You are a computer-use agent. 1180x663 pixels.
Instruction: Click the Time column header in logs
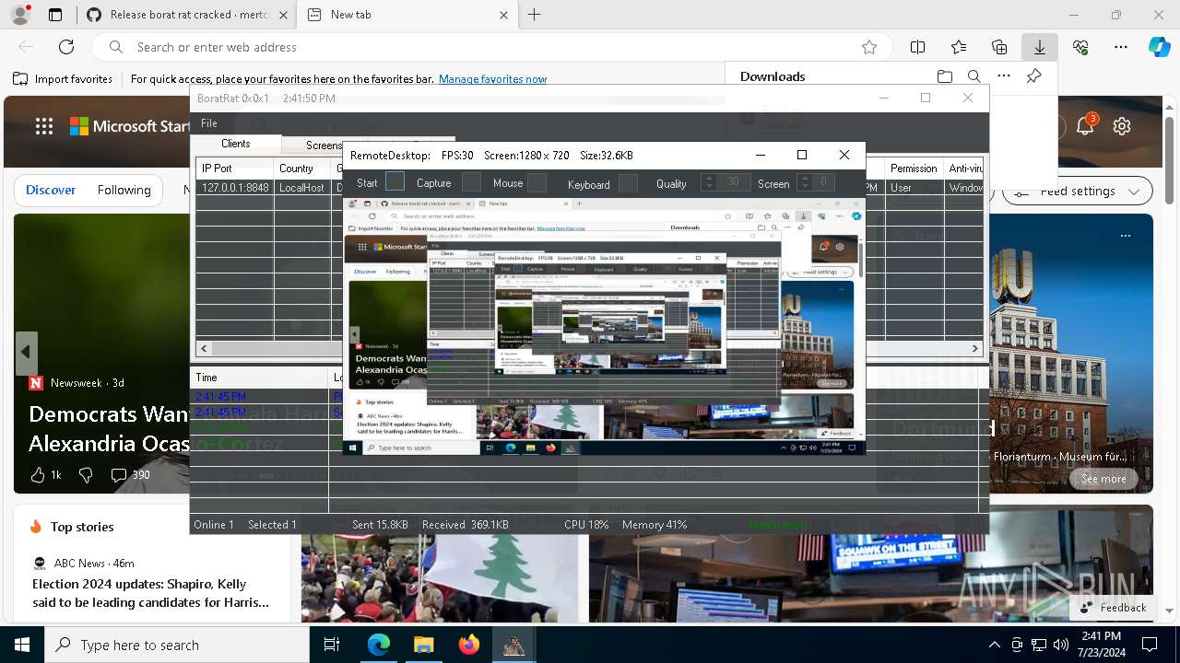tap(260, 378)
